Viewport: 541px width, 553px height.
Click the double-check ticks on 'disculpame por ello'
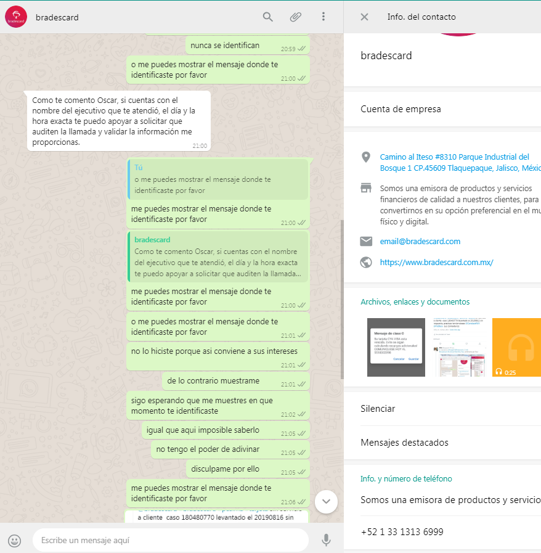[302, 472]
